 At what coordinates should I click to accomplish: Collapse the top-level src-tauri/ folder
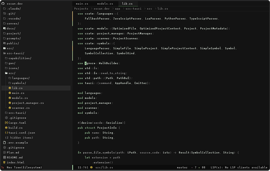coord(14,53)
